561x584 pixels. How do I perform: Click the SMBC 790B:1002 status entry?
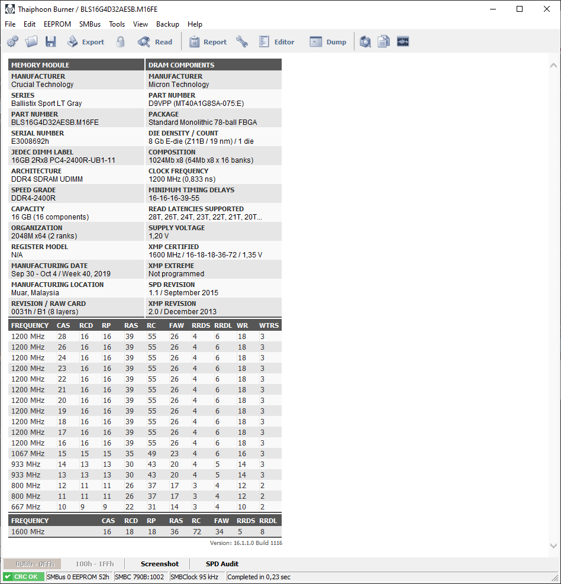(140, 577)
